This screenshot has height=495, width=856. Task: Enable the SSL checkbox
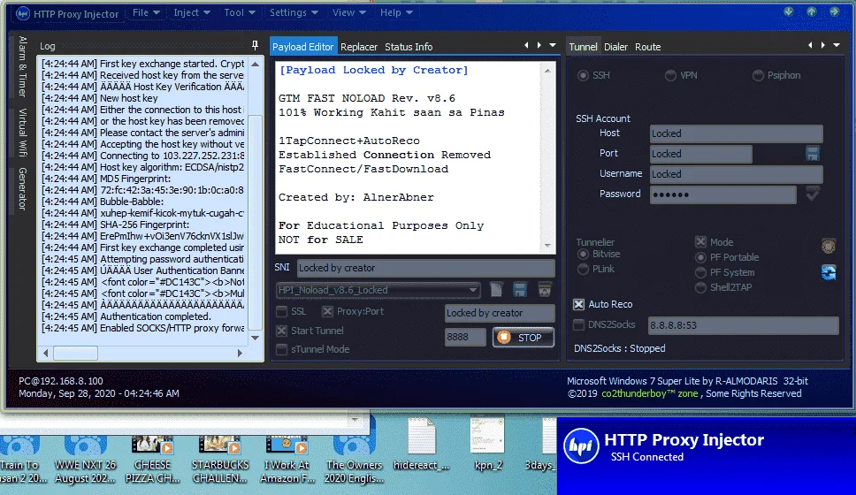tap(282, 312)
